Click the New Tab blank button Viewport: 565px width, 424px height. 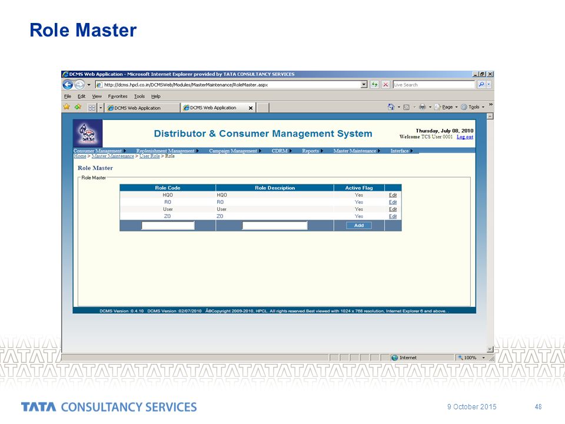pyautogui.click(x=262, y=107)
